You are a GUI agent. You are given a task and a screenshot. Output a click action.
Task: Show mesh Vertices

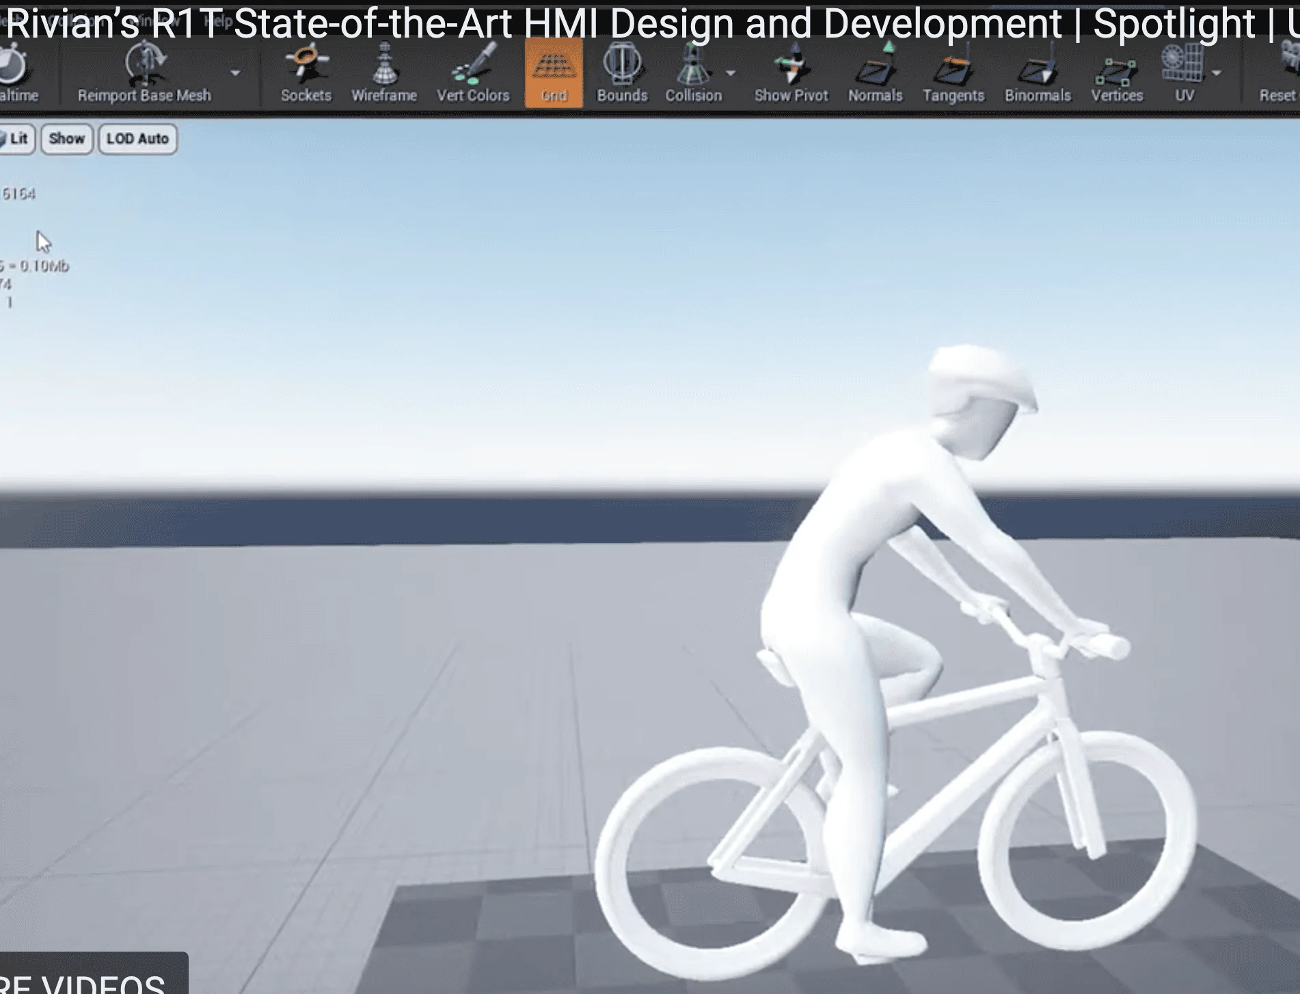click(1116, 72)
